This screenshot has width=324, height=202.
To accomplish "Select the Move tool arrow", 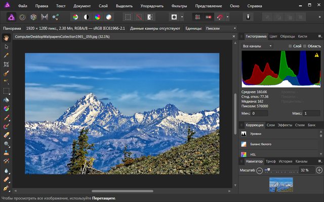I will pyautogui.click(x=6, y=46).
